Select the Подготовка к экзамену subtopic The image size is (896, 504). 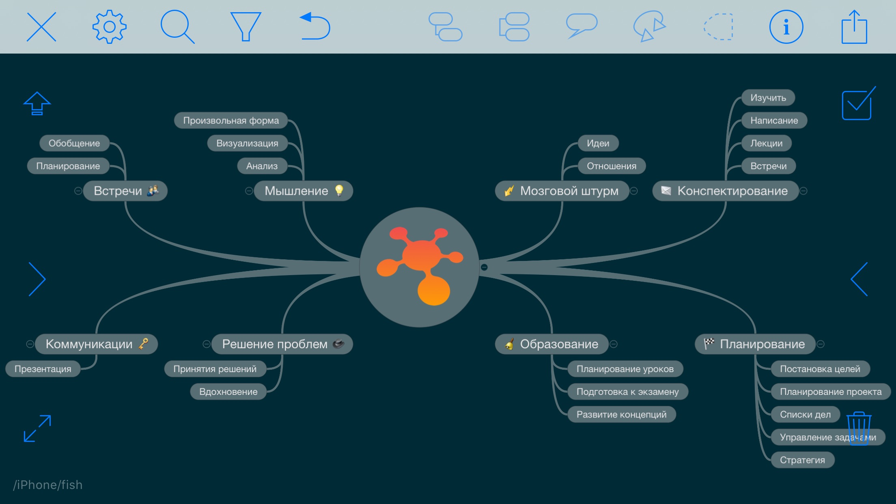click(x=627, y=392)
